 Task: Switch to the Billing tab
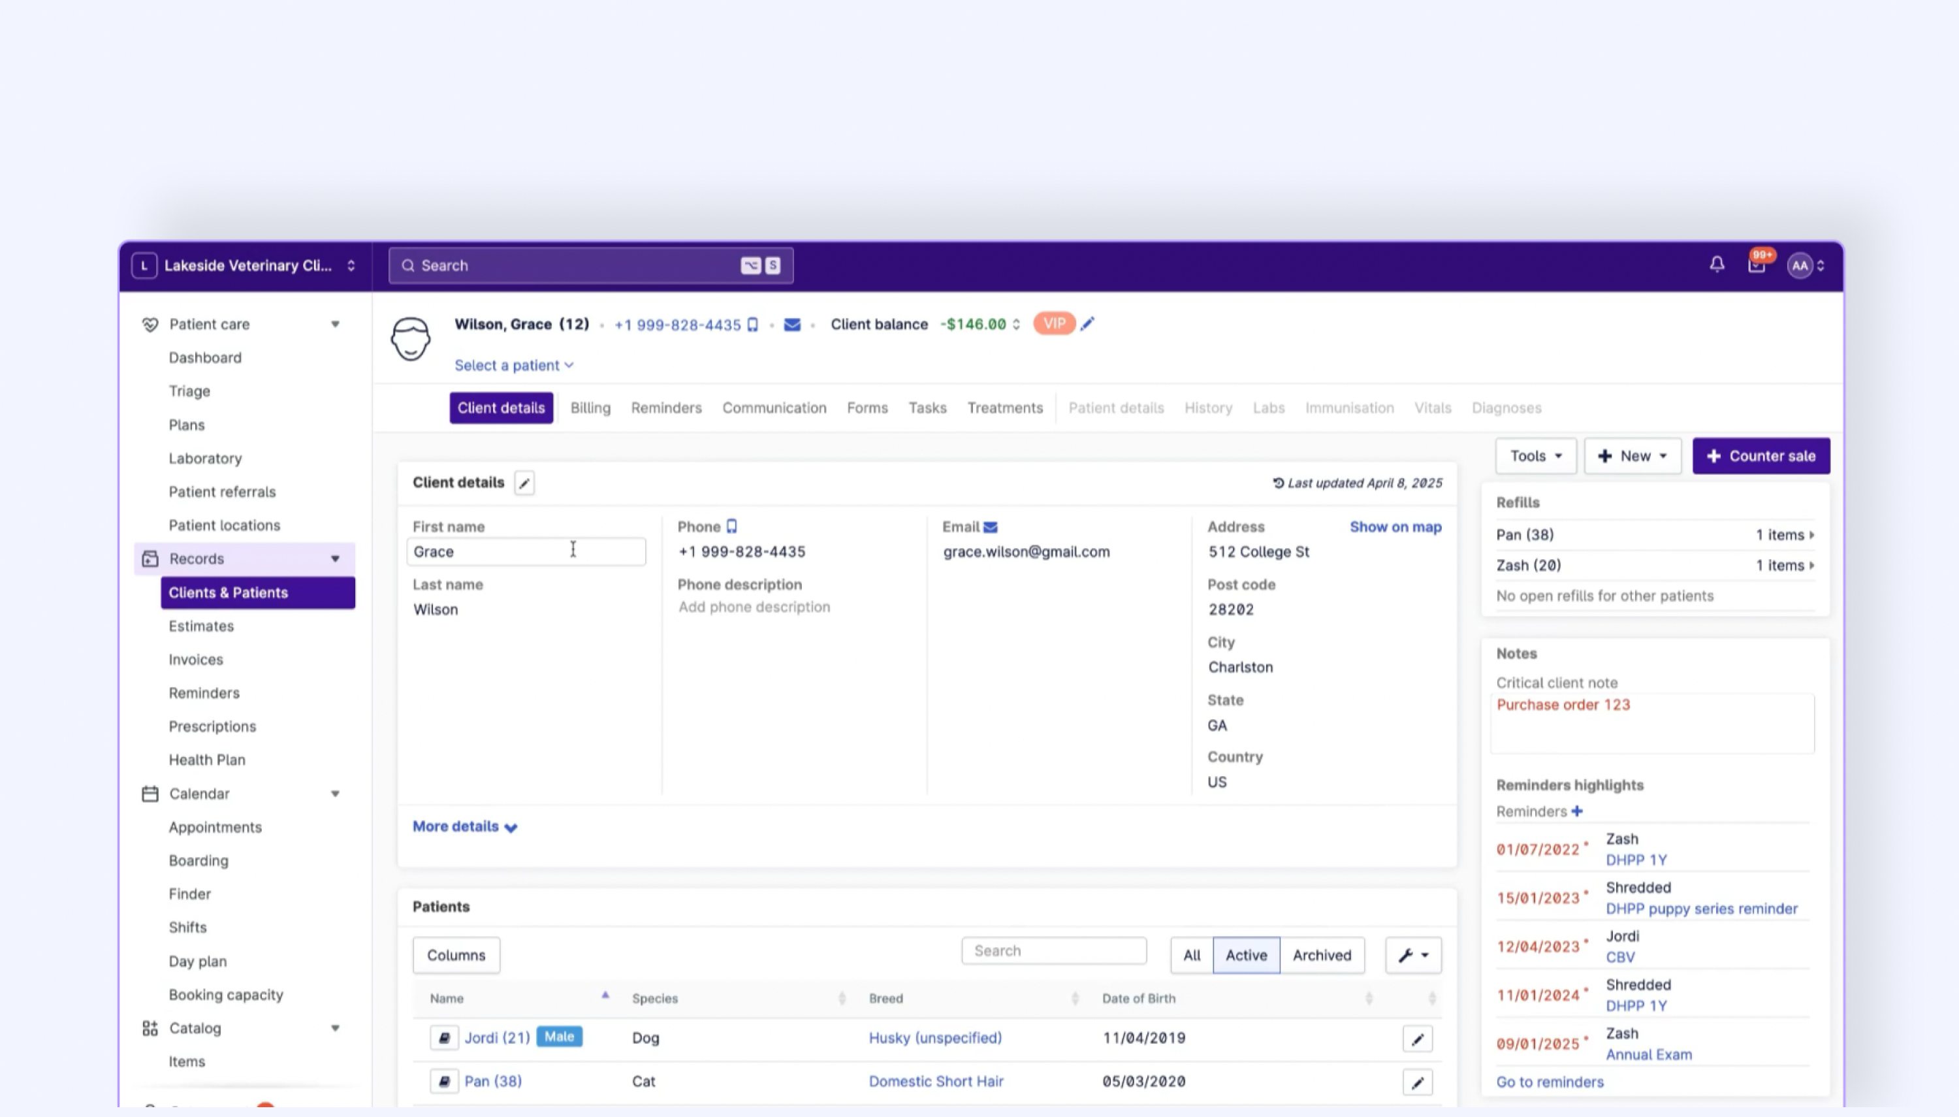click(x=590, y=408)
